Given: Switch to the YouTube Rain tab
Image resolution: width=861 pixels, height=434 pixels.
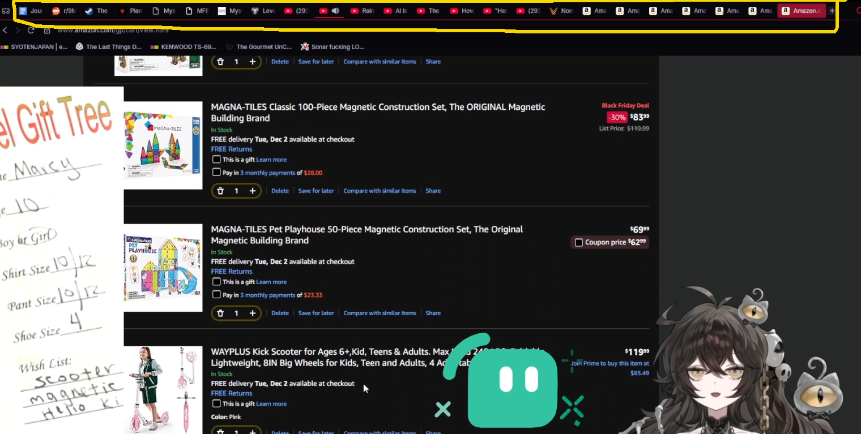Looking at the screenshot, I should click(363, 11).
